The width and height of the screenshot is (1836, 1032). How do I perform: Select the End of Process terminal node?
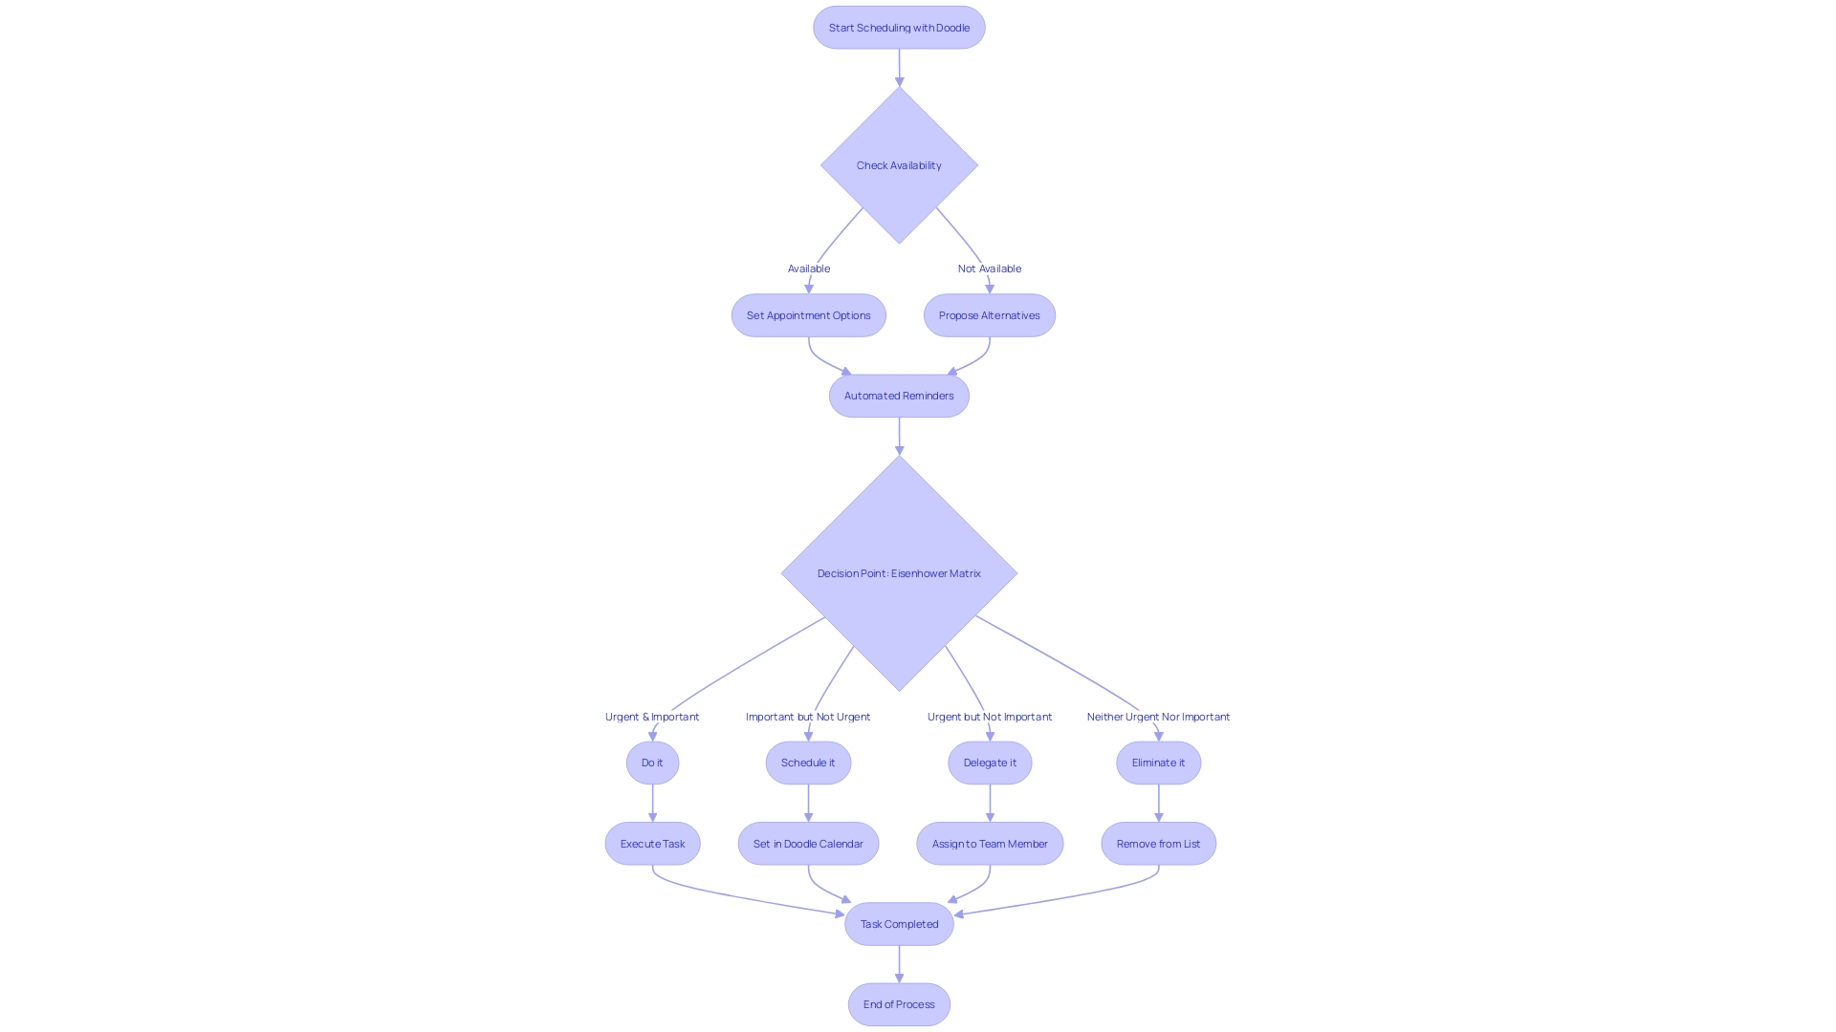click(898, 1003)
